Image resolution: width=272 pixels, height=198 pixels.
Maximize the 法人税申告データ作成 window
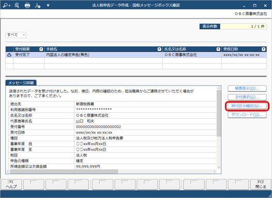254,6
